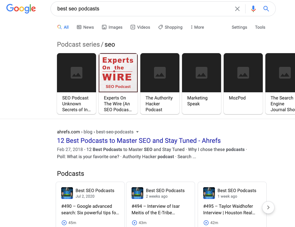Click the News tab newspaper icon

click(79, 27)
